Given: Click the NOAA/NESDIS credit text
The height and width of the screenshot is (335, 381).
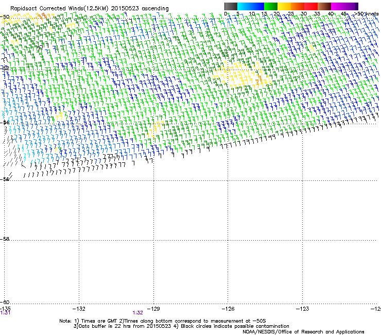Looking at the screenshot, I should pyautogui.click(x=303, y=332).
